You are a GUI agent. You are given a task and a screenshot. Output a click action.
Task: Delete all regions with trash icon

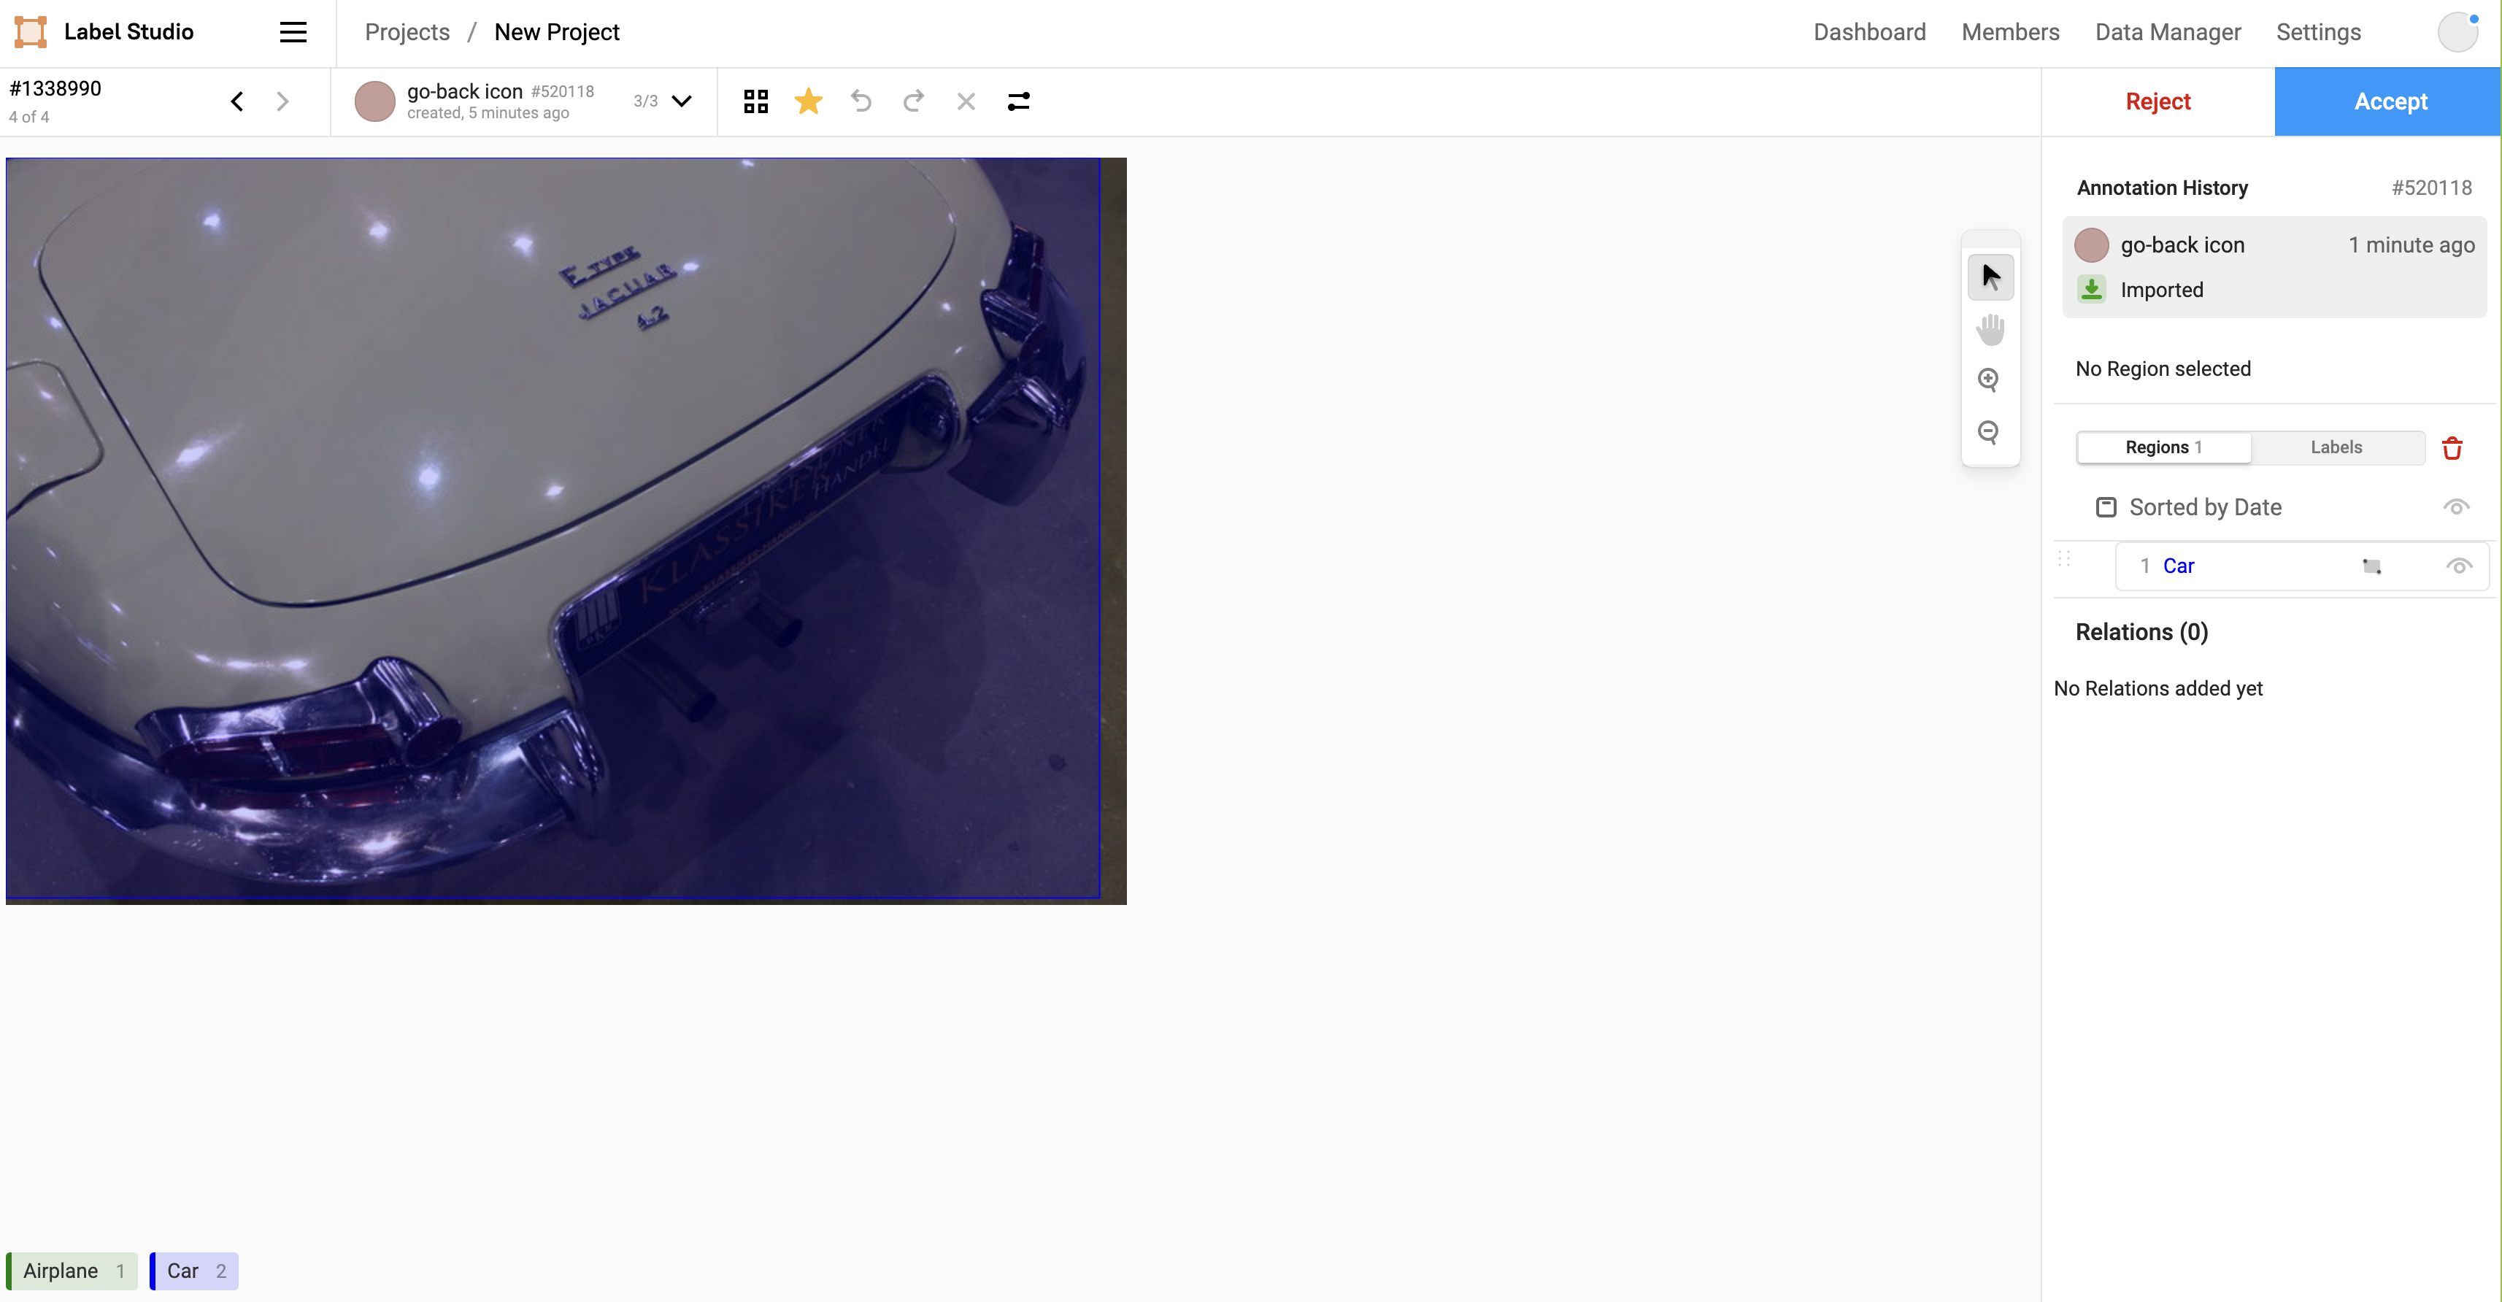(2452, 447)
